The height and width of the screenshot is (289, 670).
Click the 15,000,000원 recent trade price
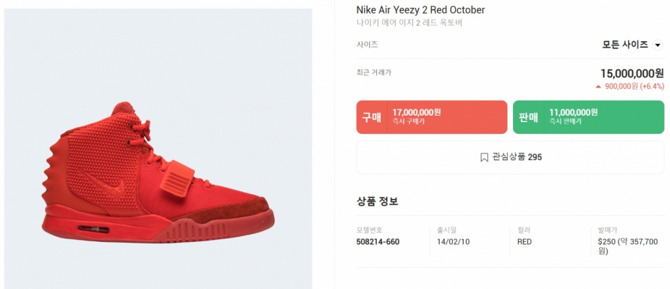point(631,74)
